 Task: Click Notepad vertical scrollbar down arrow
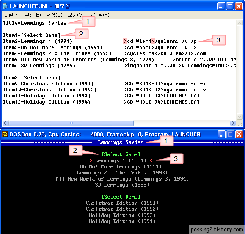239,116
